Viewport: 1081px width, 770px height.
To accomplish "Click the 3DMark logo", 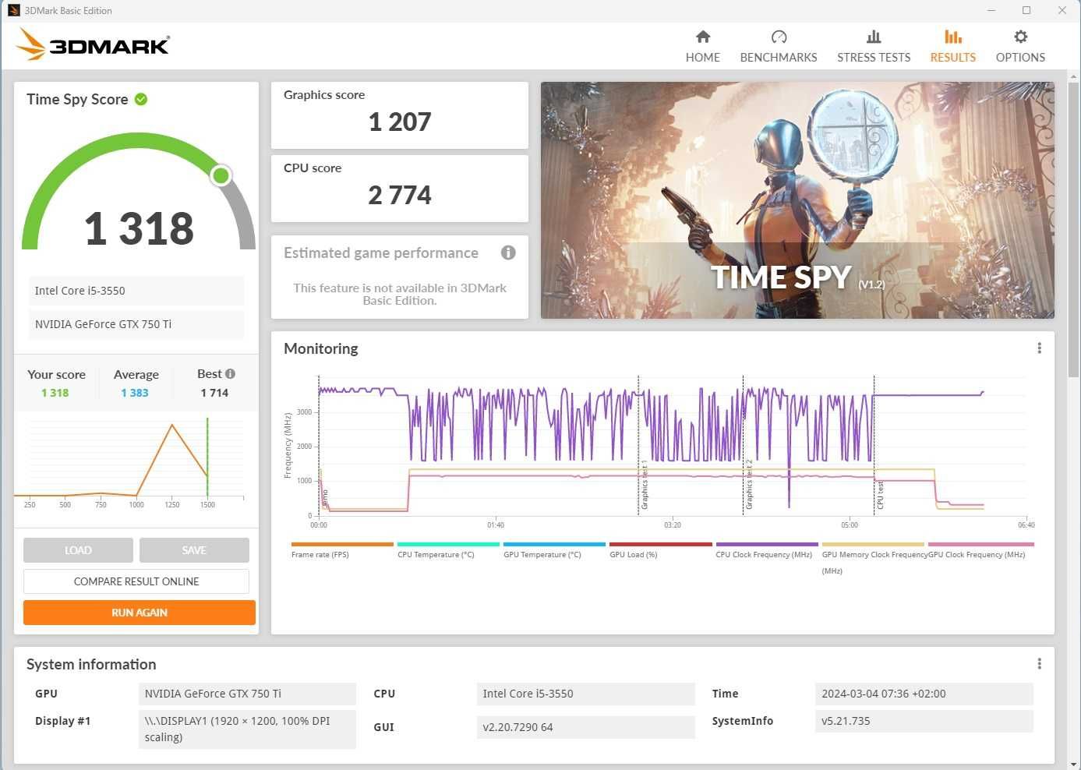I will [93, 44].
